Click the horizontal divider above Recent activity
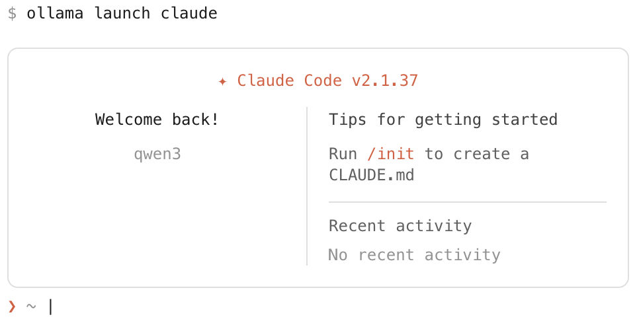The image size is (639, 321). pos(467,201)
